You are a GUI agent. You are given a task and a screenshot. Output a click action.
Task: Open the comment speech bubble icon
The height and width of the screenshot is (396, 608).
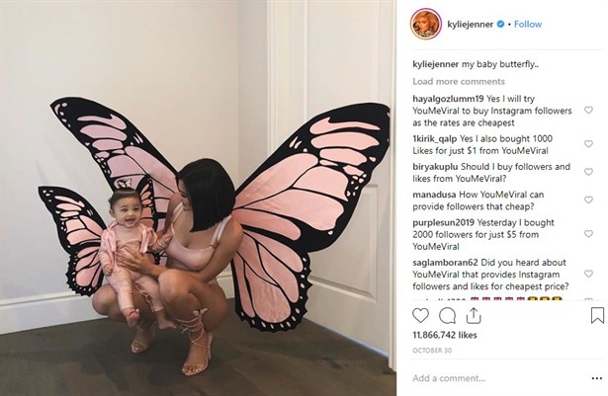click(x=447, y=315)
